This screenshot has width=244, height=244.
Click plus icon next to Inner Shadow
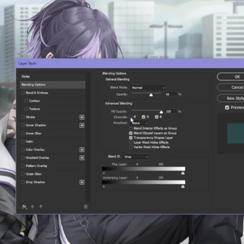(x=82, y=125)
